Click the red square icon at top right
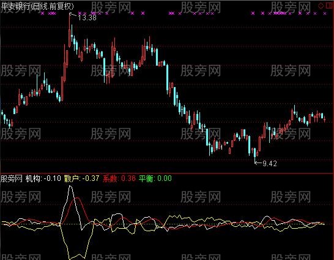Image resolution: width=334 pixels, height=260 pixels. (329, 6)
